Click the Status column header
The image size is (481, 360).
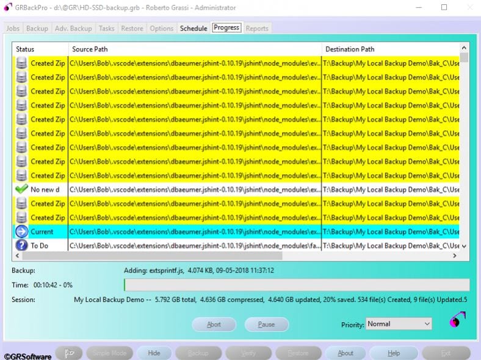pos(40,49)
